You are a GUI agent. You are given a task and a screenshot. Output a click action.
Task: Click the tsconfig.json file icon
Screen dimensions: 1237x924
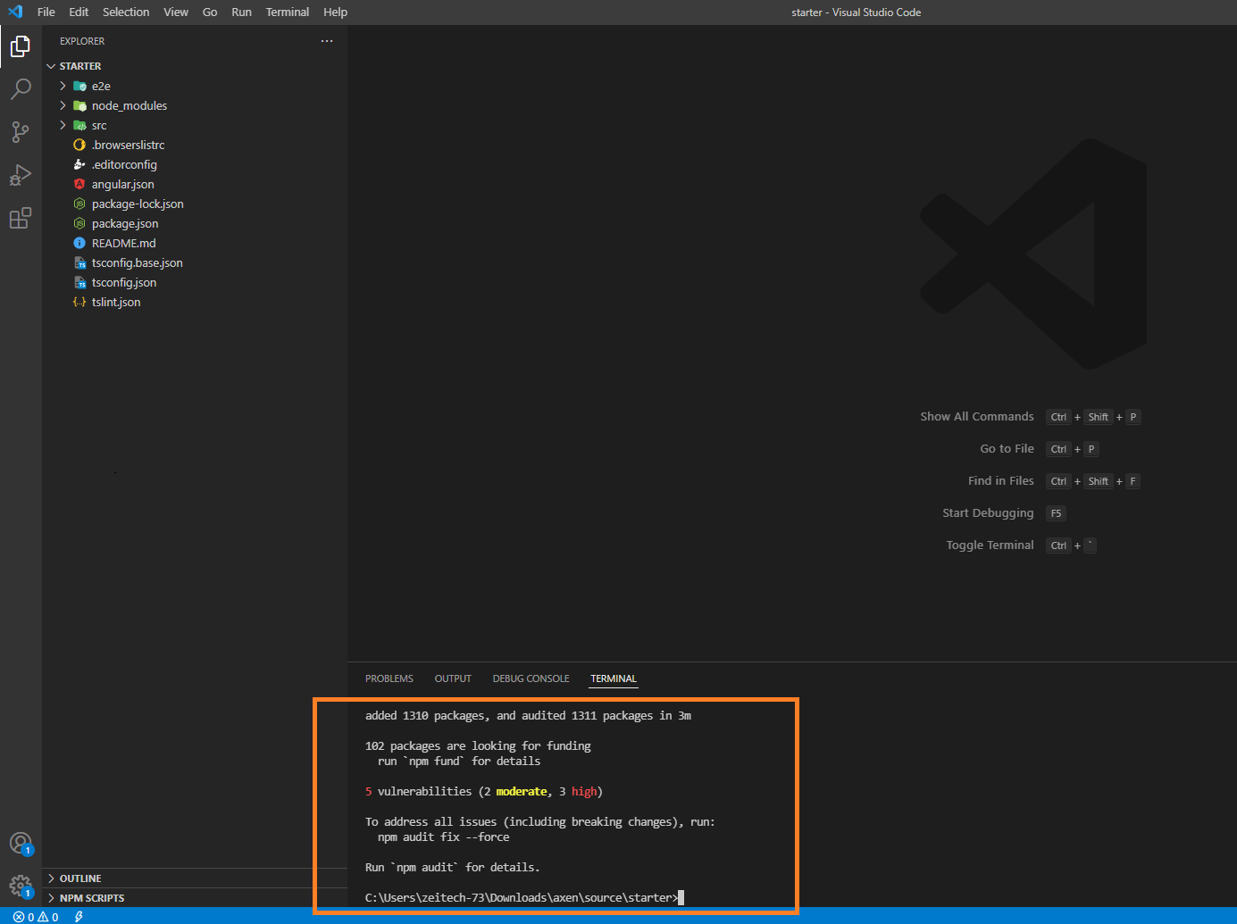pos(79,283)
